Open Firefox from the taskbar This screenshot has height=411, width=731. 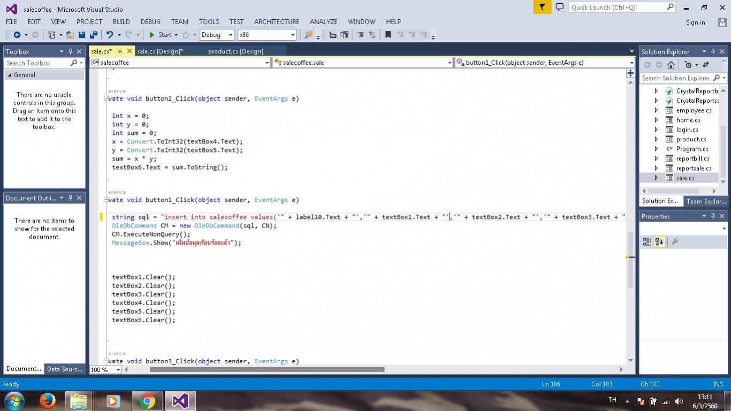47,400
